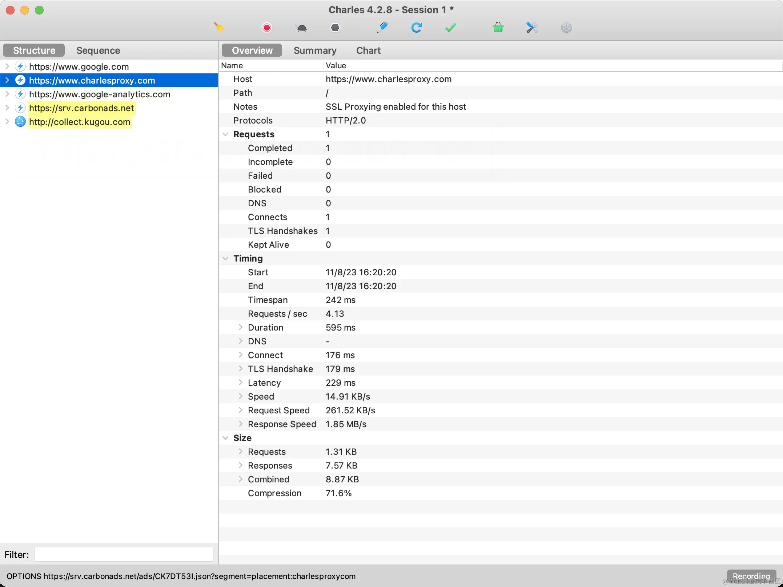Expand the Duration row
Screen dimensions: 783x587
point(240,327)
